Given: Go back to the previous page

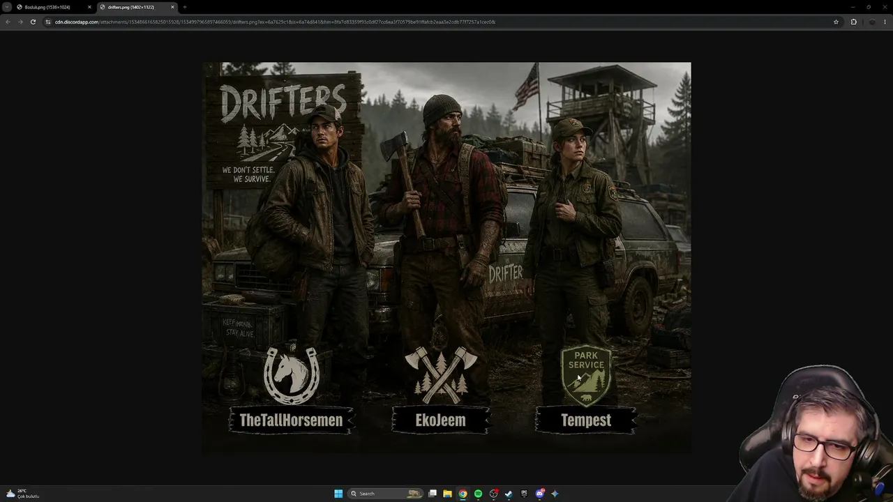Looking at the screenshot, I should pos(8,22).
